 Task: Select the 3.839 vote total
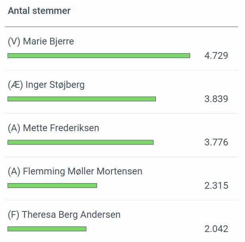pos(216,99)
